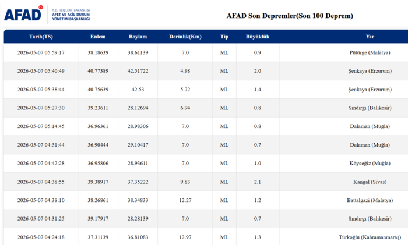Select the date 2026-05-07 04:31:25
408x245 pixels.
41,219
